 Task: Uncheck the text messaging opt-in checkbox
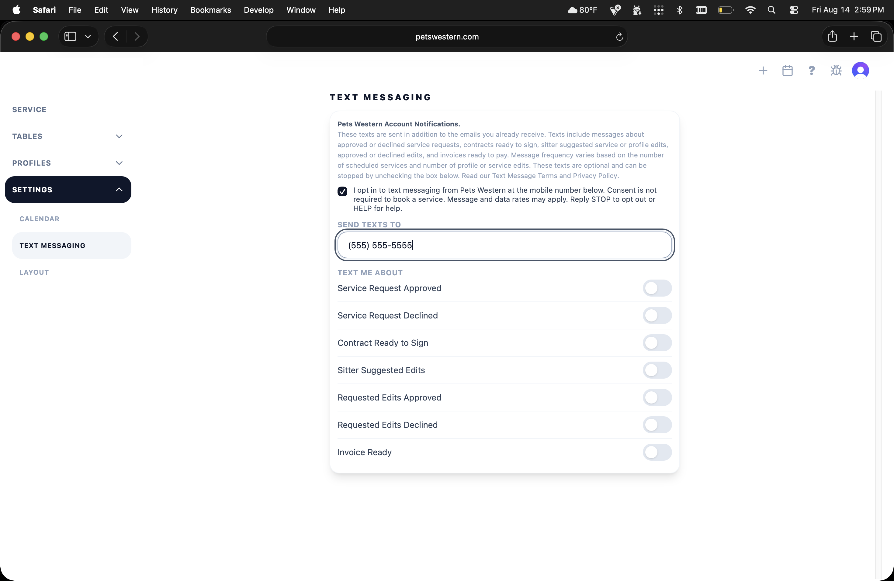click(x=342, y=191)
